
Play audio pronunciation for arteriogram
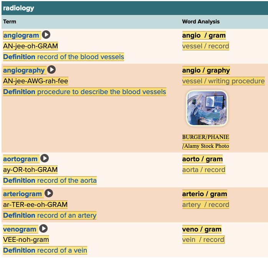click(x=49, y=193)
